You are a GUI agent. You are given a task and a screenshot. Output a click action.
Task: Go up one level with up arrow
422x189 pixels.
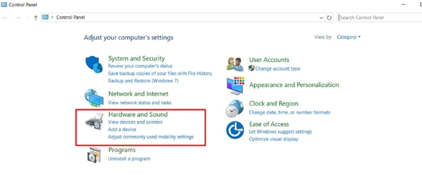click(36, 18)
